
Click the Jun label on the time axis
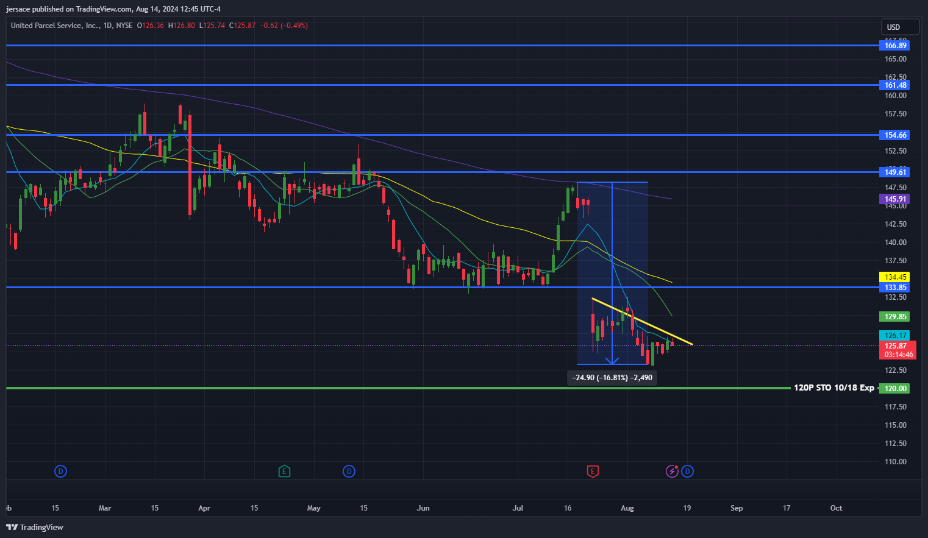click(423, 508)
